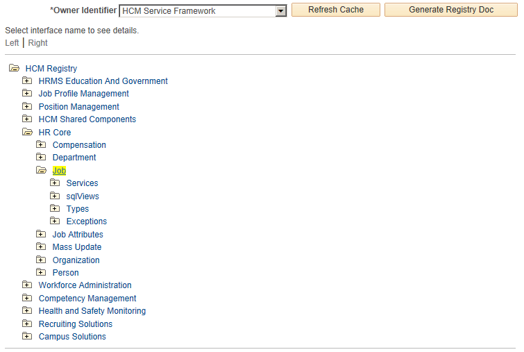Expand the Organization folder icon
The height and width of the screenshot is (352, 524).
coord(41,260)
